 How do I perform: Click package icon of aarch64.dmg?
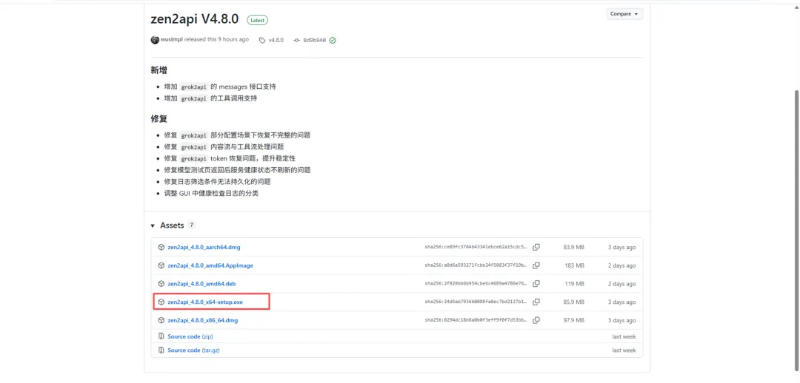coord(161,248)
